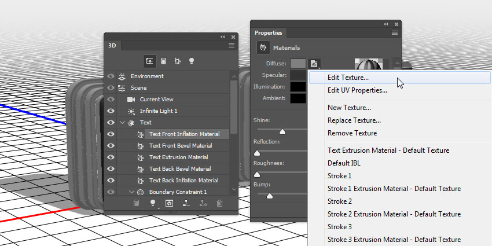Switch to the 3D panel tab

(112, 46)
